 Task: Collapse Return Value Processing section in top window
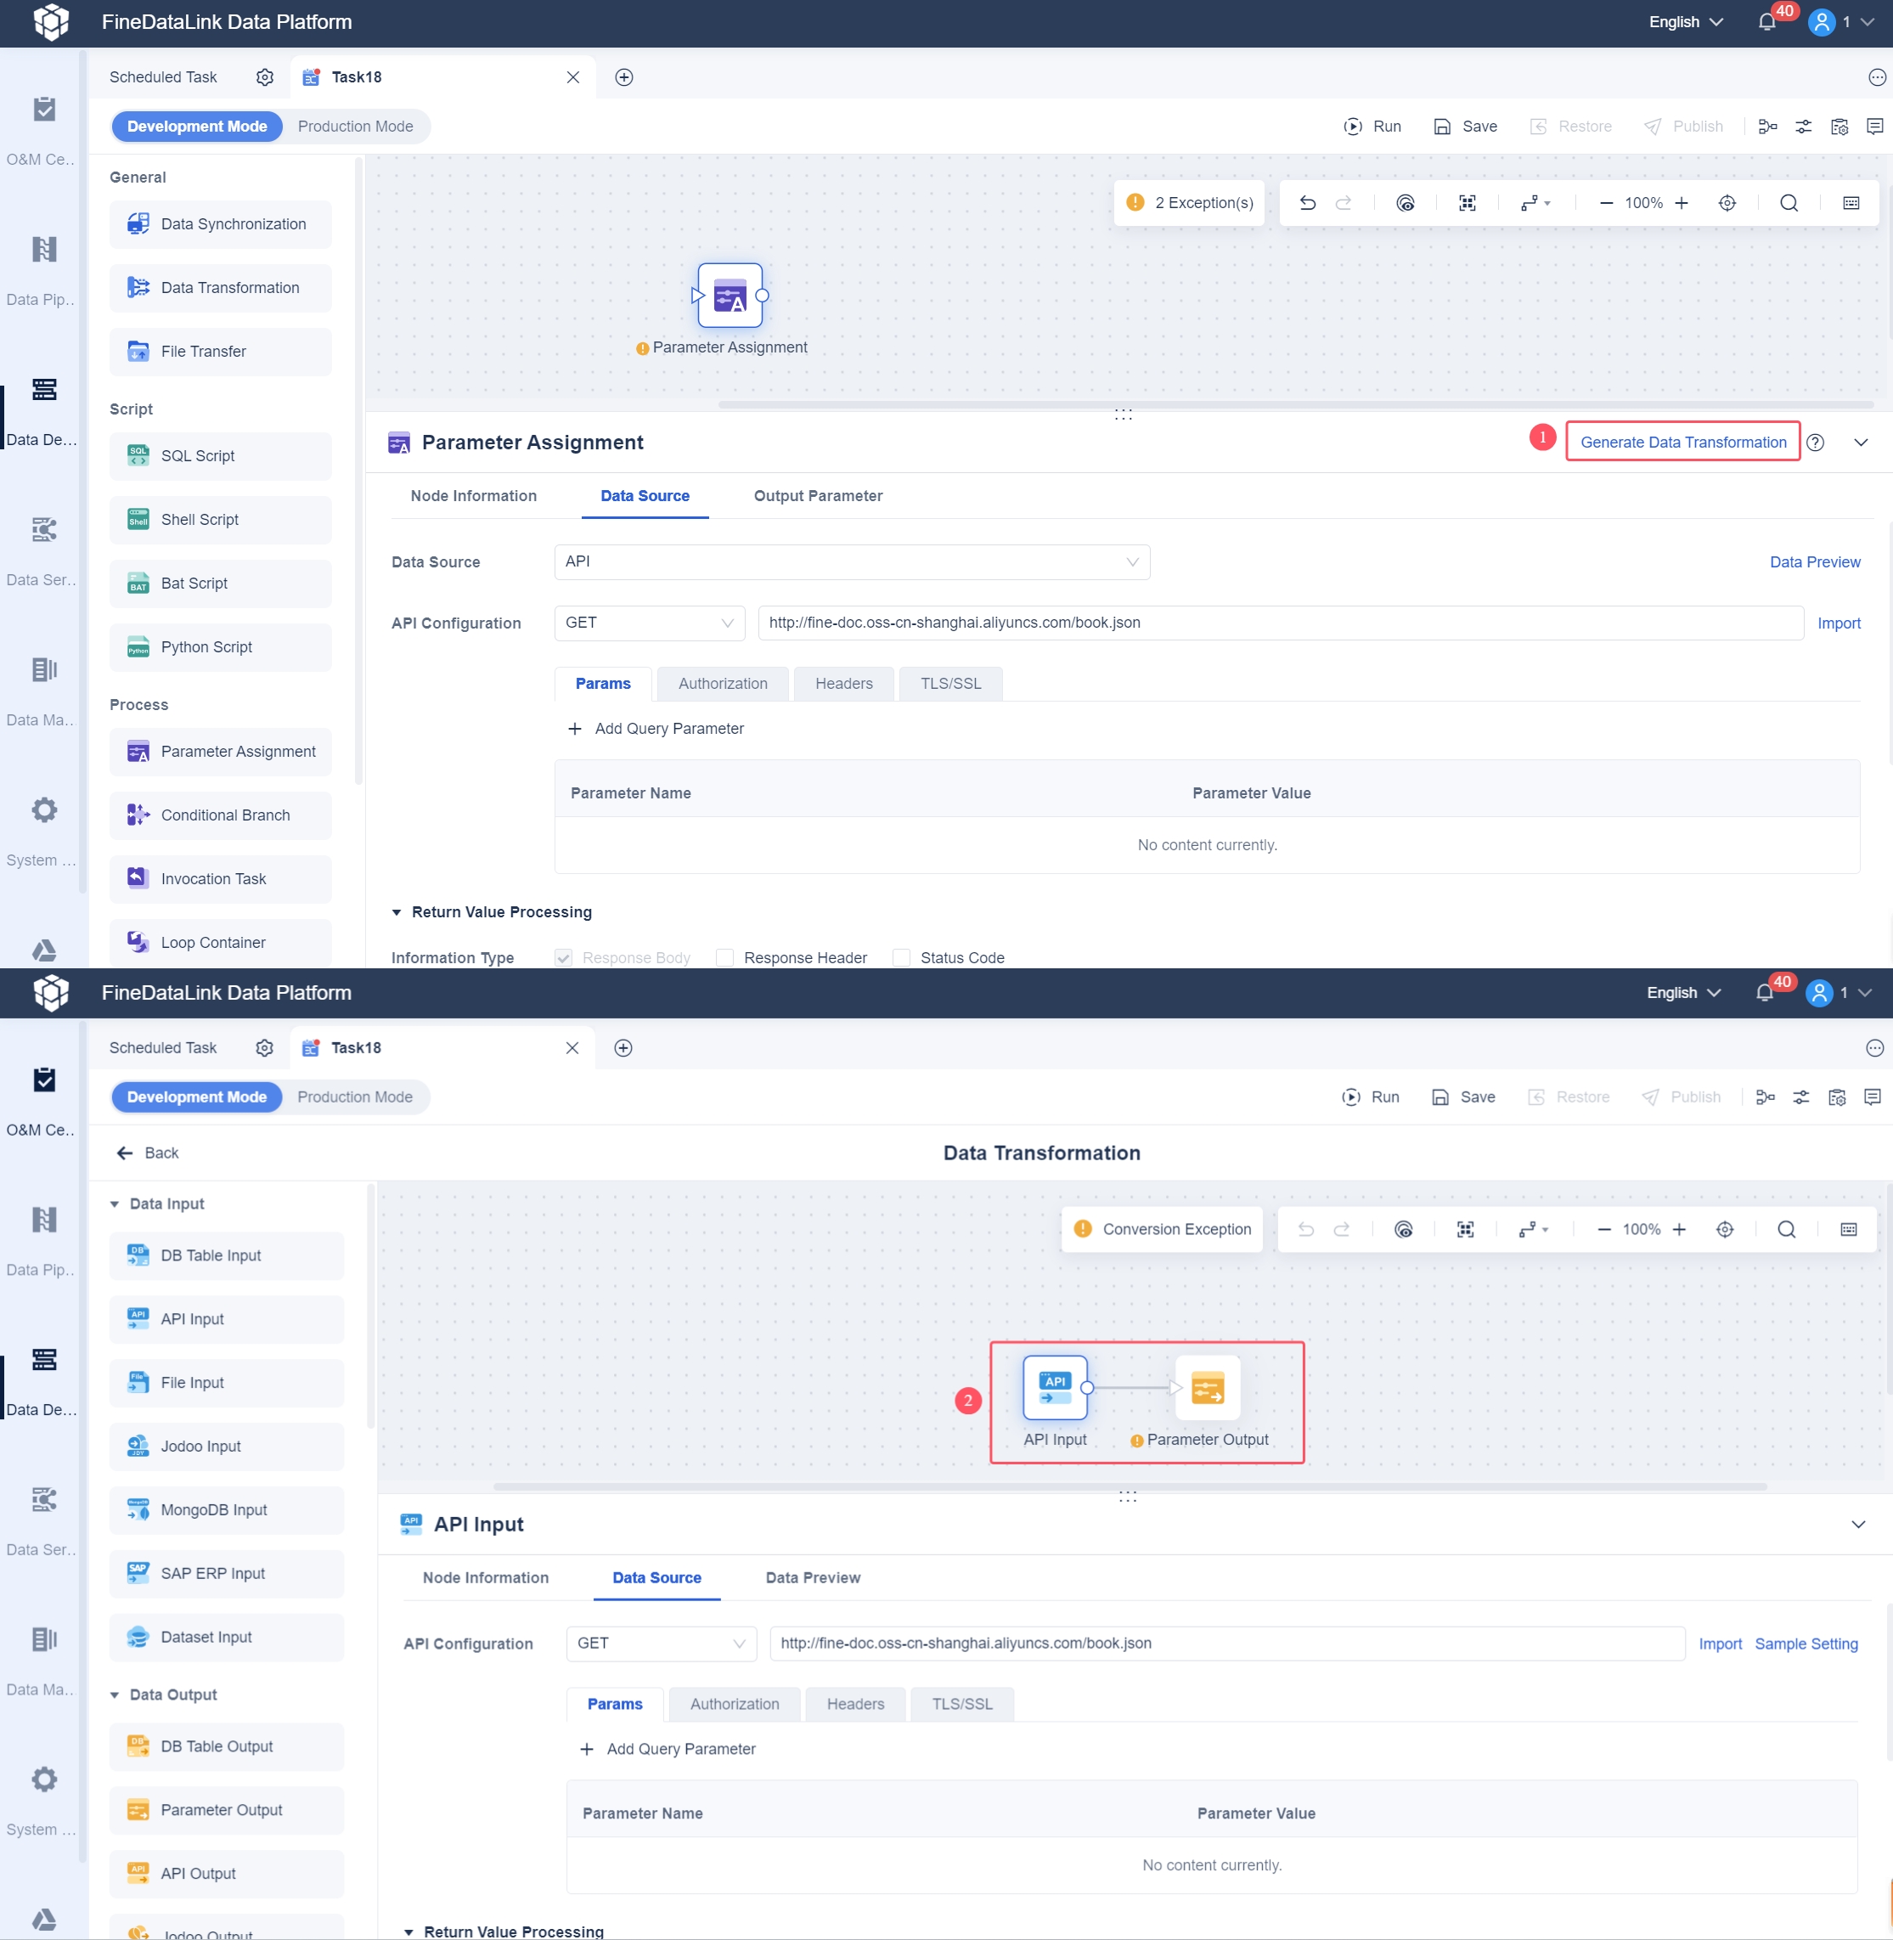point(397,912)
